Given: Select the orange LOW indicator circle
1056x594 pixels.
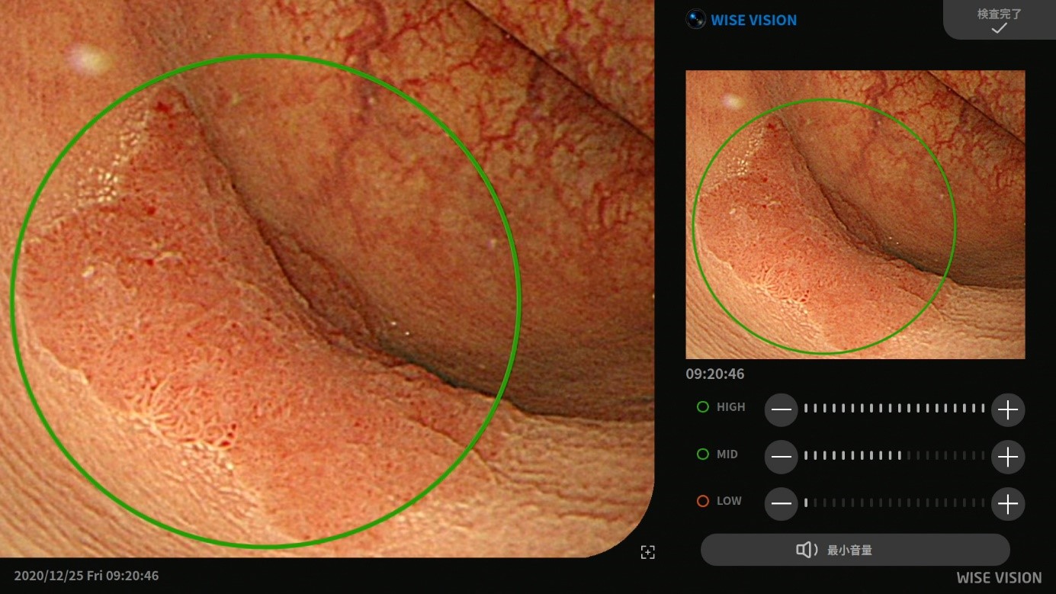Looking at the screenshot, I should click(703, 501).
